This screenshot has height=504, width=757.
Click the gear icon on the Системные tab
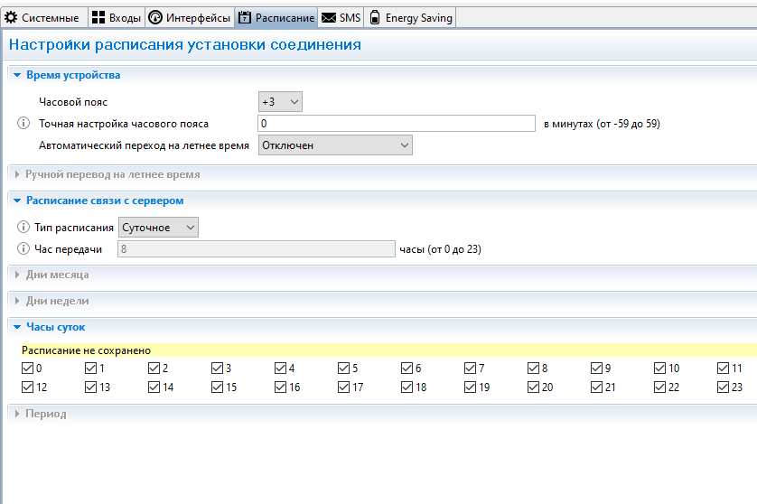tap(11, 18)
